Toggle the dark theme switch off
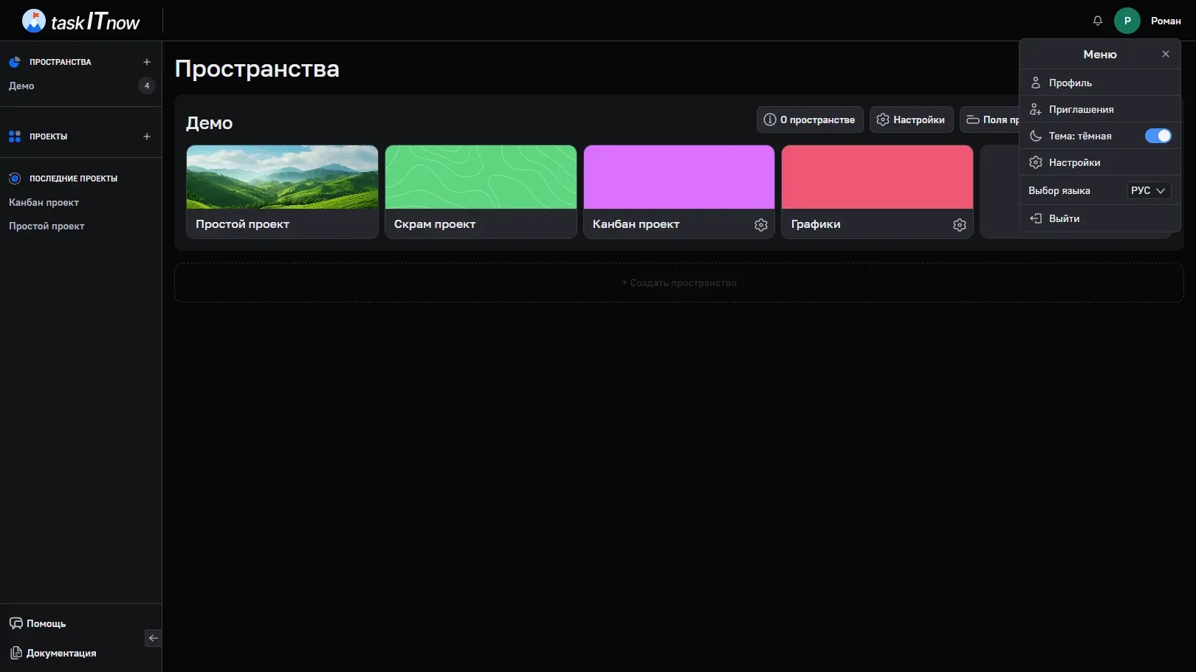 1157,136
